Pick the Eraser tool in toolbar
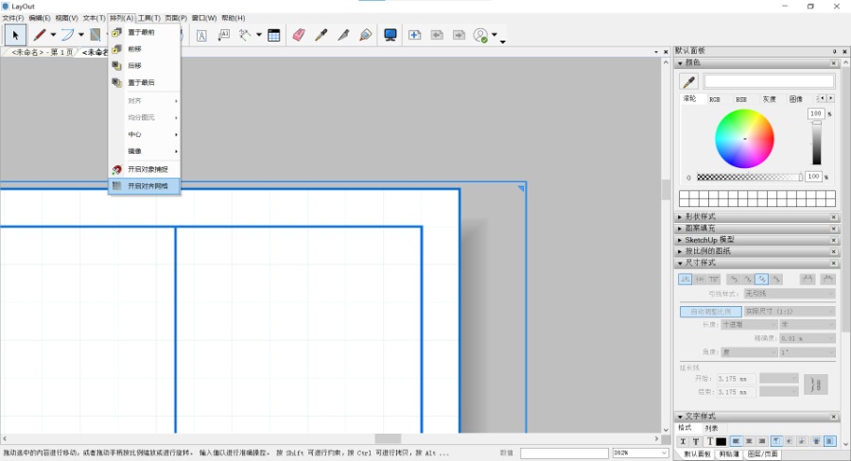851x461 pixels. tap(299, 35)
